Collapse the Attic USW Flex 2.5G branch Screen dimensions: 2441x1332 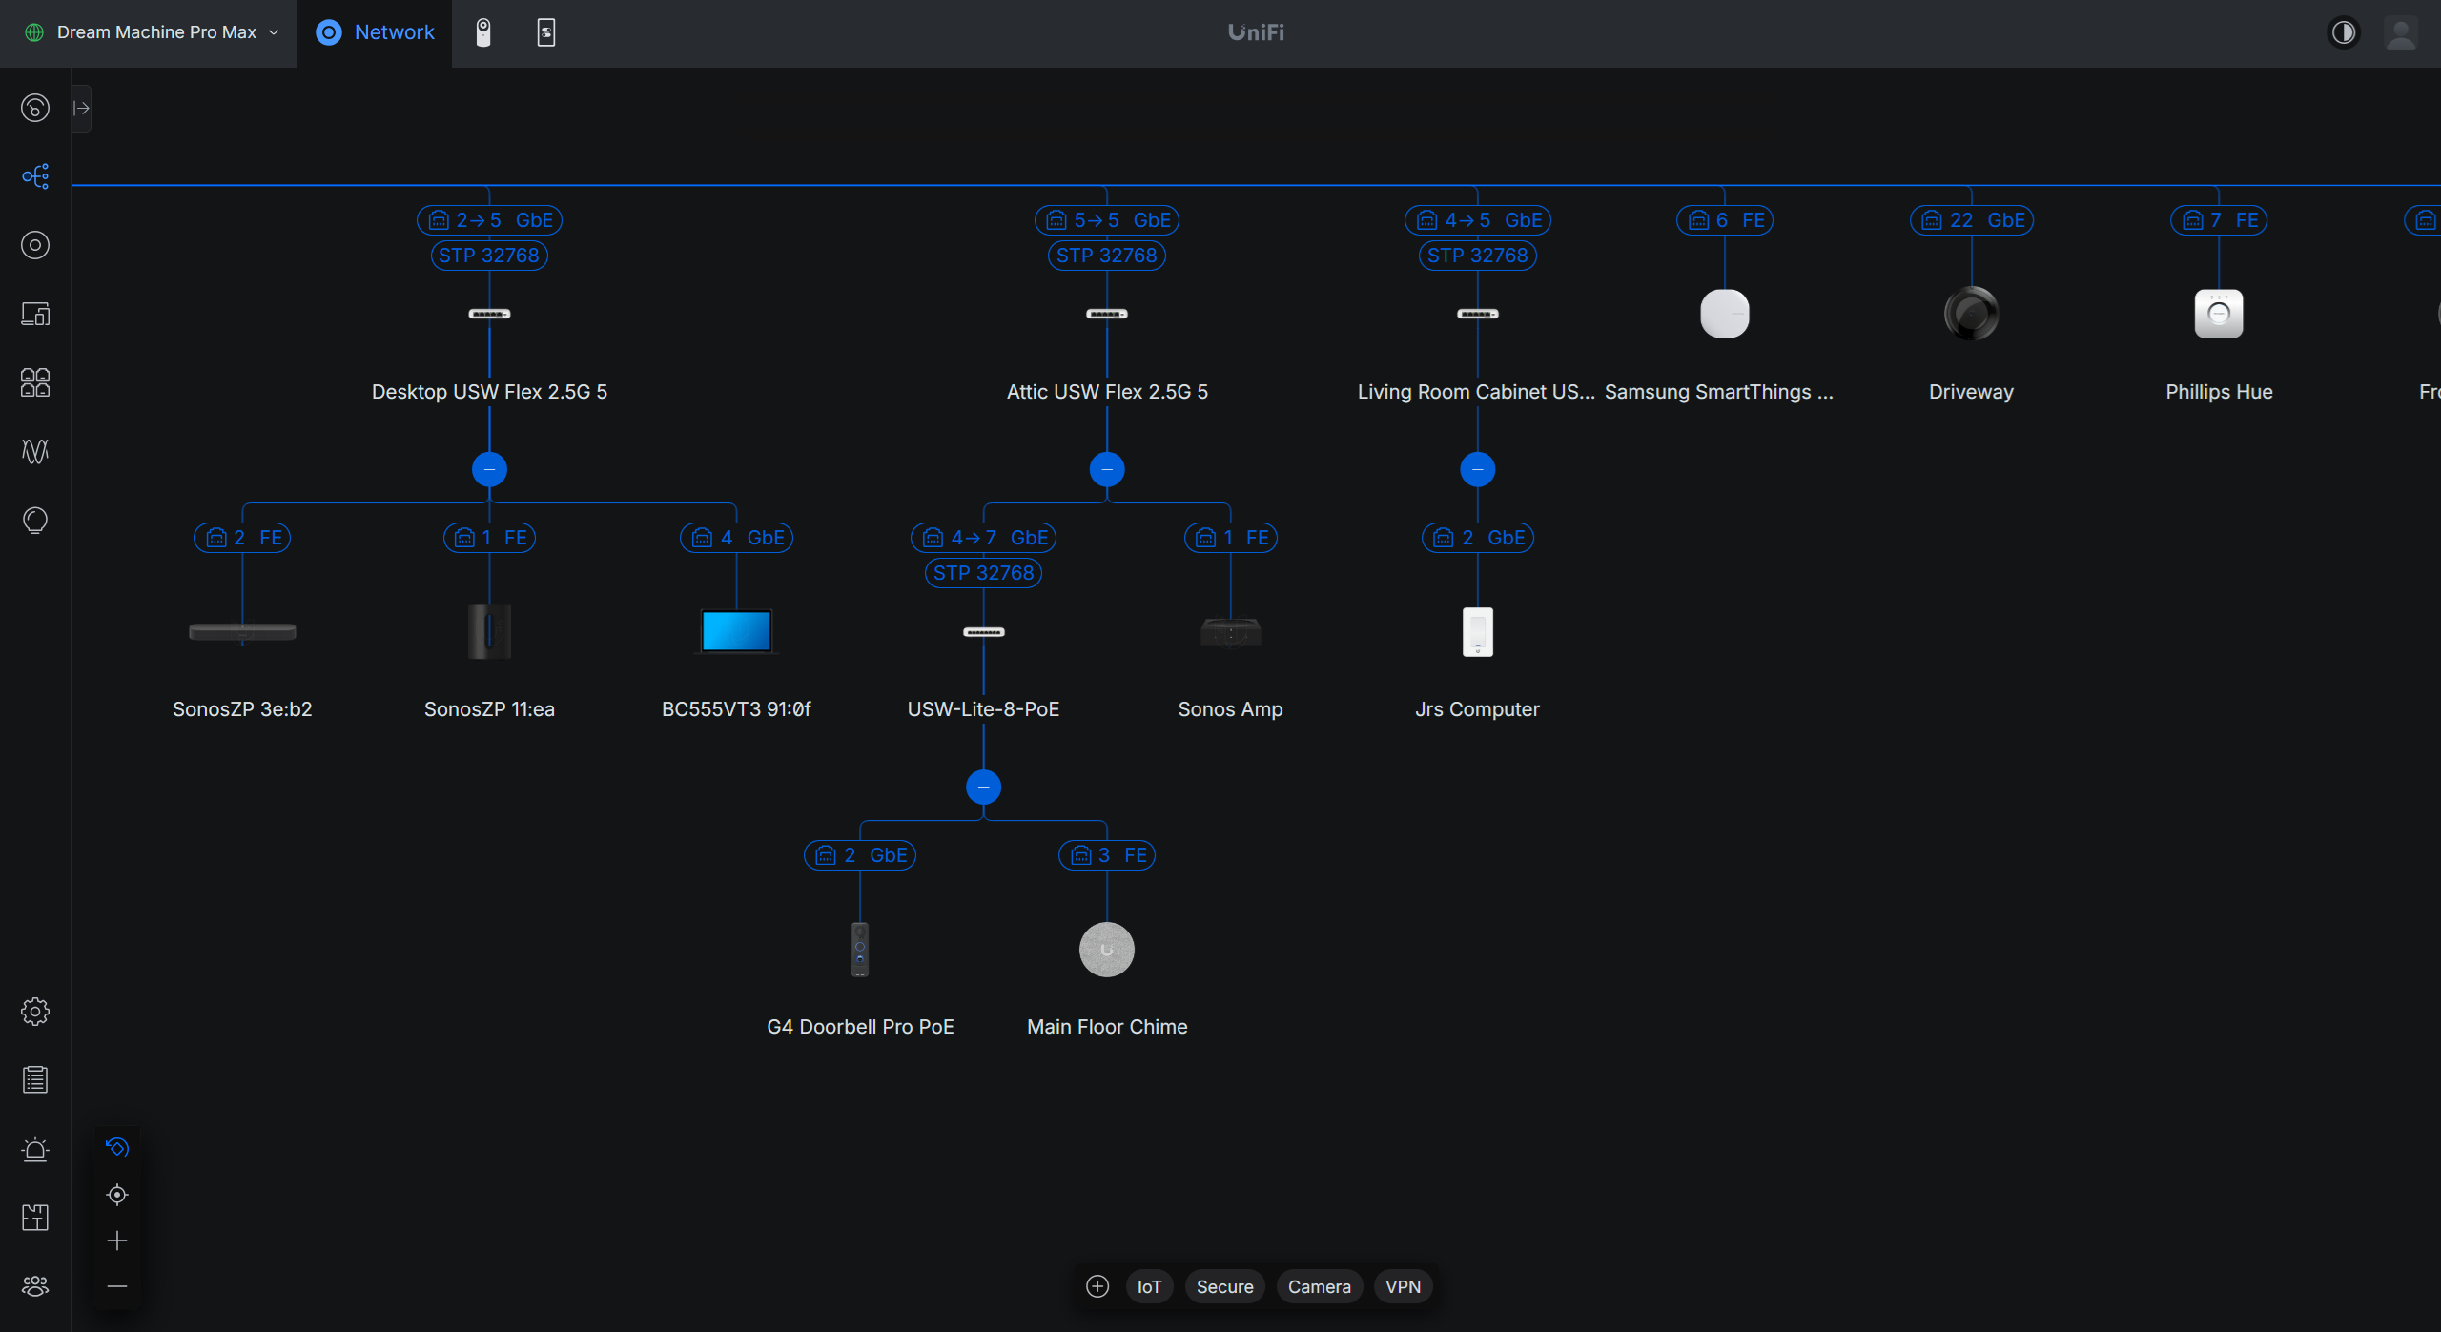pyautogui.click(x=1106, y=468)
